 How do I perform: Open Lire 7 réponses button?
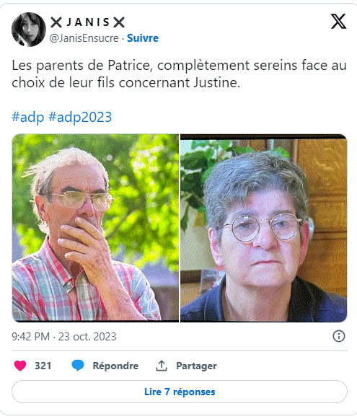coord(180,392)
